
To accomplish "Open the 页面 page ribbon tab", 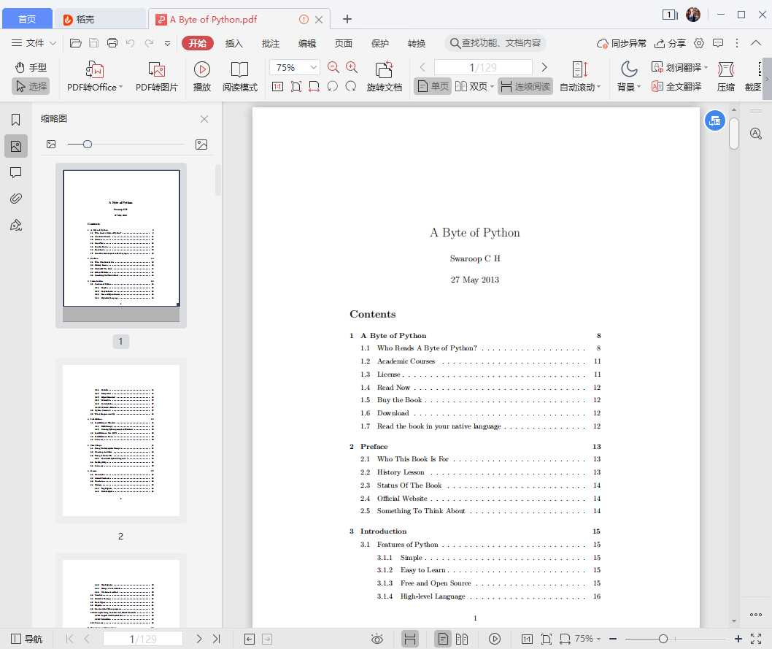I will click(x=343, y=43).
